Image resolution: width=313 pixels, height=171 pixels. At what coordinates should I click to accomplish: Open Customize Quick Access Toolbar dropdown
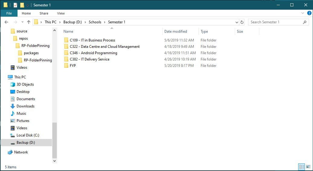click(28, 5)
